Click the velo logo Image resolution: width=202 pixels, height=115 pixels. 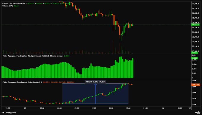198,113
